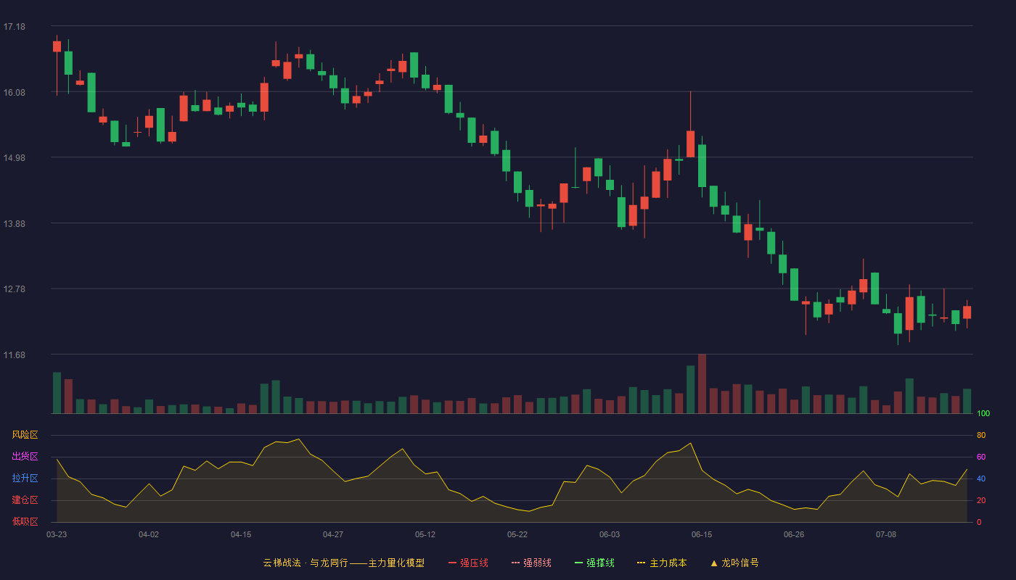
Task: Click the 出货区 zone label
Action: (x=25, y=457)
